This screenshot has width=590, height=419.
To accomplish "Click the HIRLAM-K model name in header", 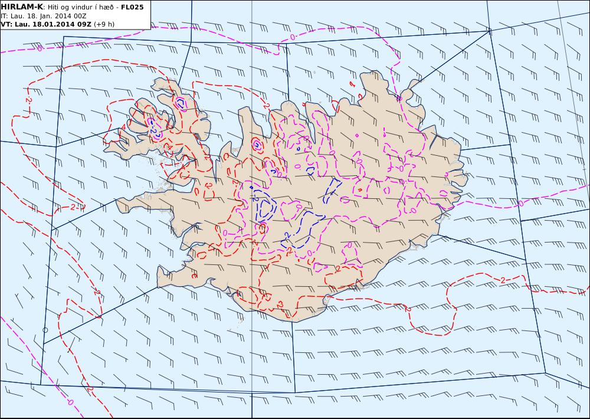I will click(22, 6).
